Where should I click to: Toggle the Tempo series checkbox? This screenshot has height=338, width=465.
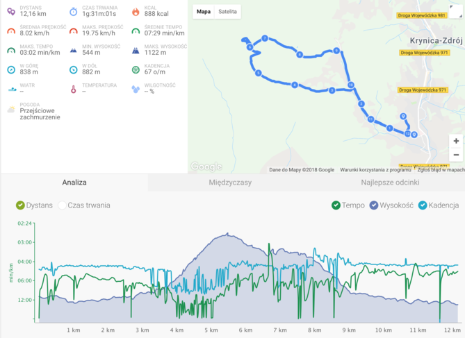click(x=336, y=205)
